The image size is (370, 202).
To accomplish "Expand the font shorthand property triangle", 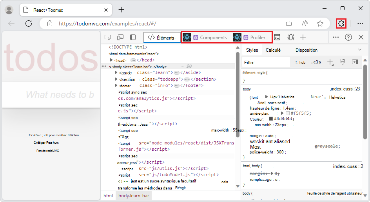I will (267, 97).
